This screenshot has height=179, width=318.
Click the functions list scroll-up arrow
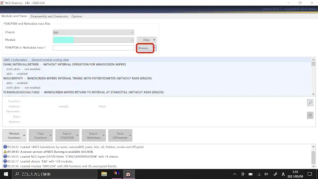point(314,60)
